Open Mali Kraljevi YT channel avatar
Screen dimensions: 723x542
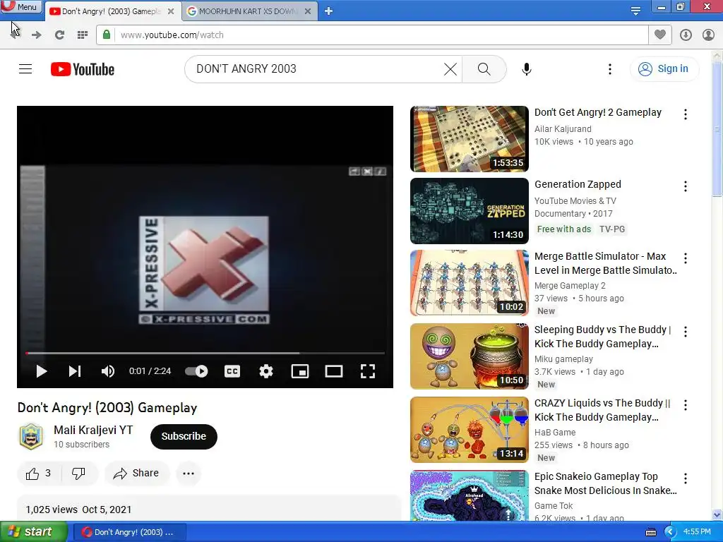pos(31,436)
